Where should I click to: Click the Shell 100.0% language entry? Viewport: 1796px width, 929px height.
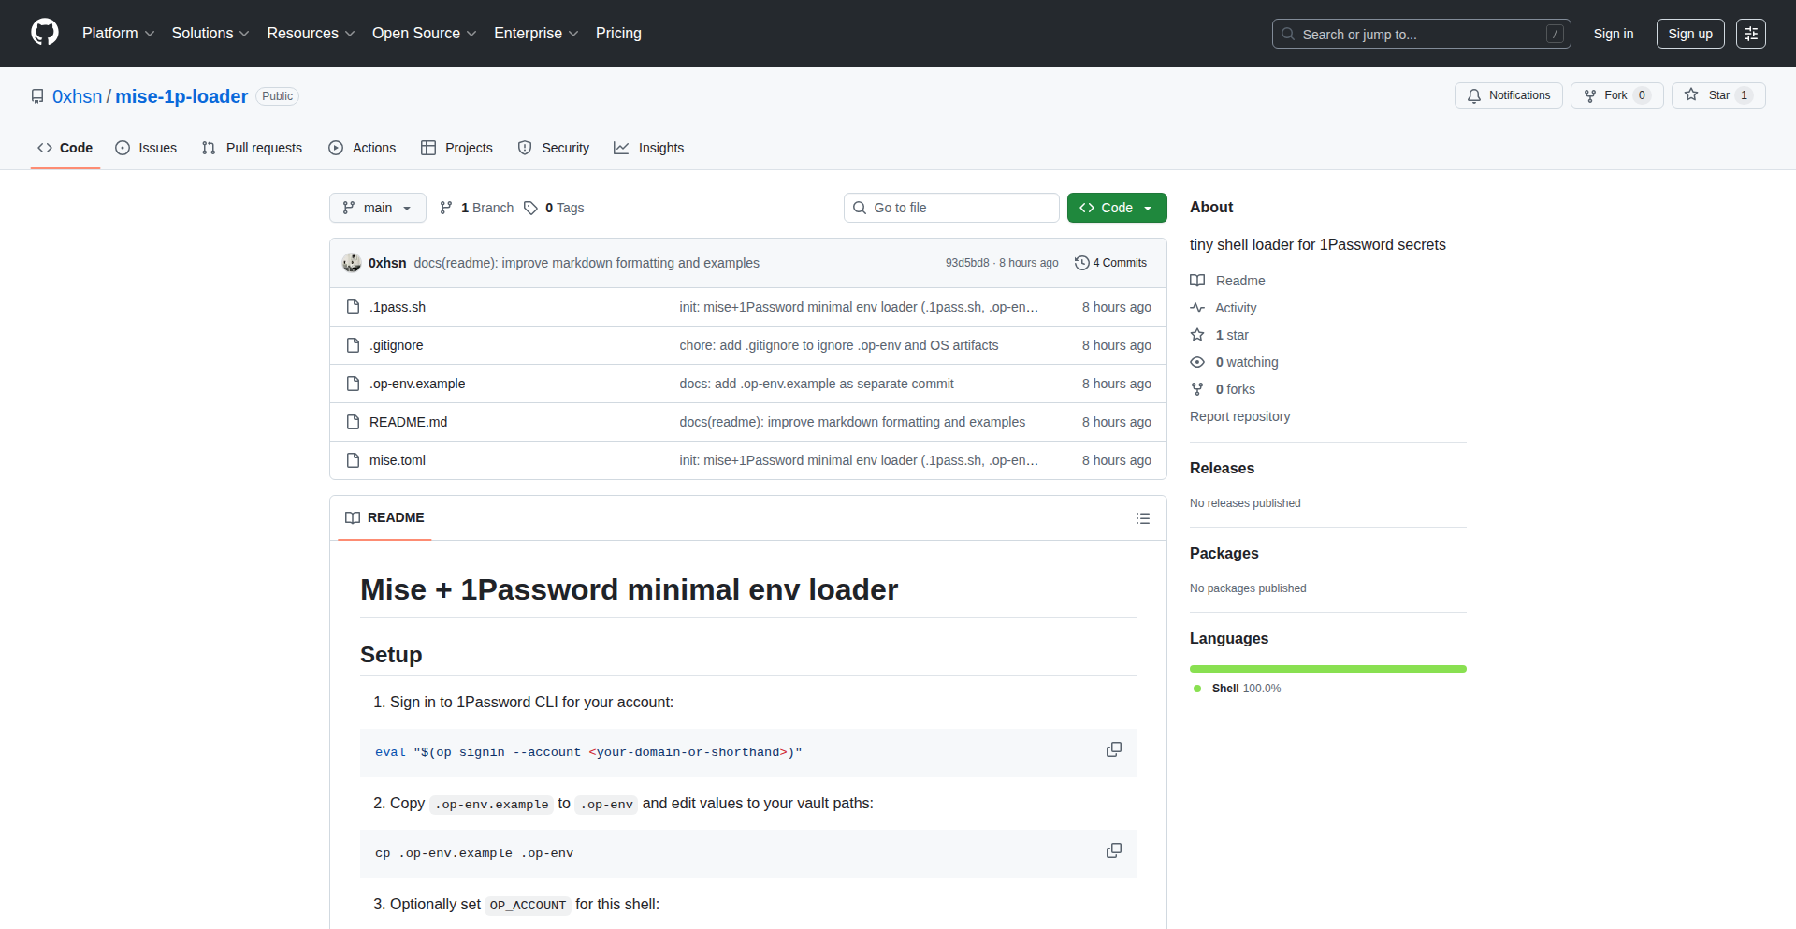coord(1238,689)
